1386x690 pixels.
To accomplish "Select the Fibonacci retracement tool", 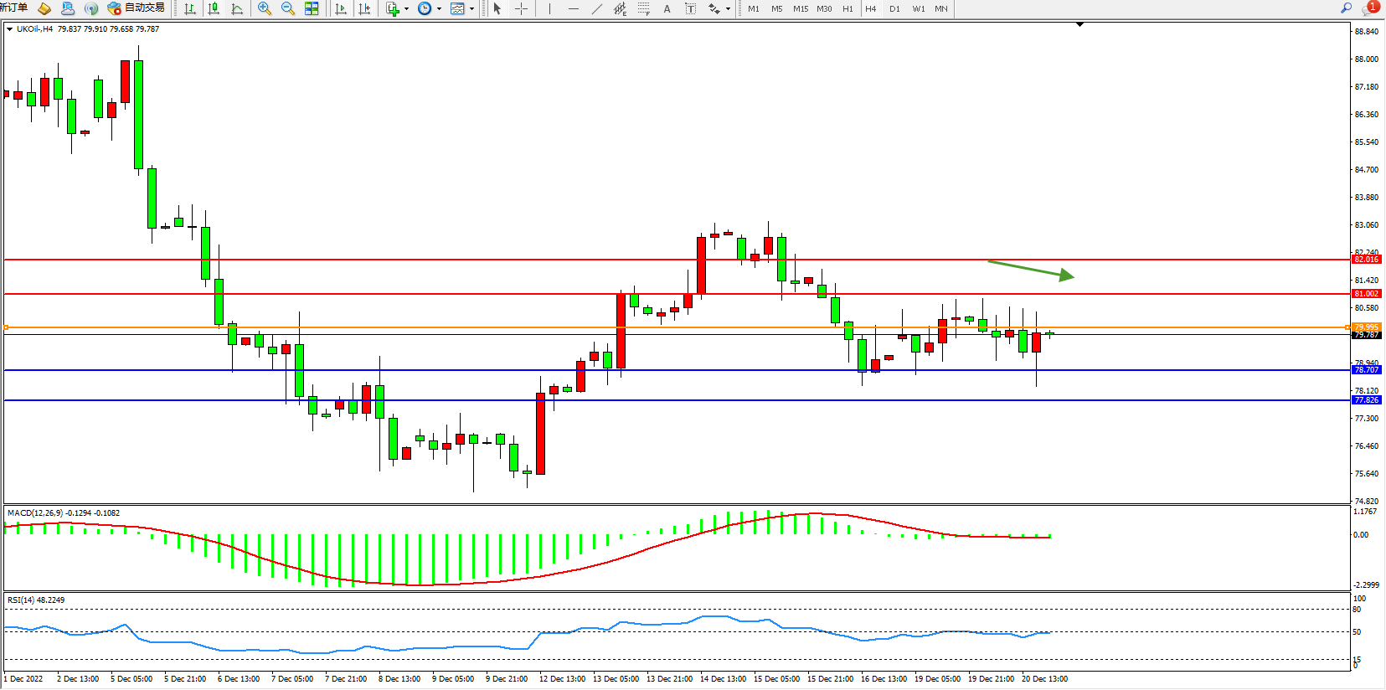I will pos(643,8).
